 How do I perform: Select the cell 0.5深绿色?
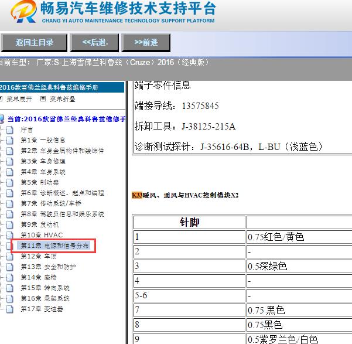click(x=299, y=266)
